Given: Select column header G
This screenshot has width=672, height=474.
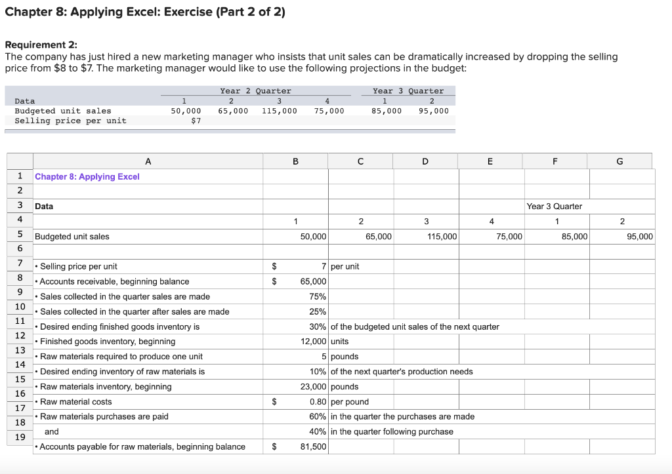Looking at the screenshot, I should click(619, 160).
